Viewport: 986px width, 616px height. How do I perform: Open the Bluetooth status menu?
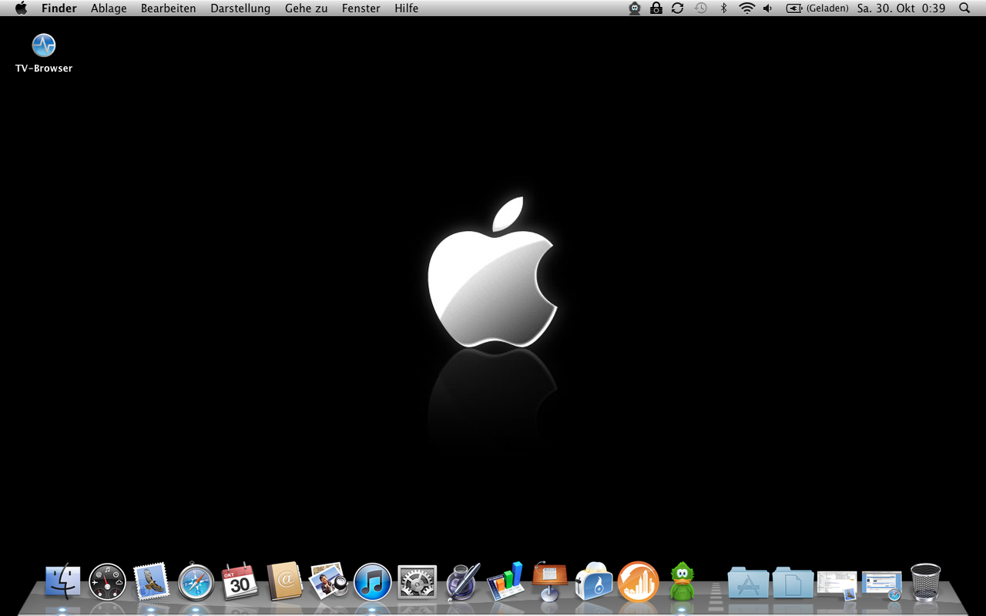(x=723, y=8)
